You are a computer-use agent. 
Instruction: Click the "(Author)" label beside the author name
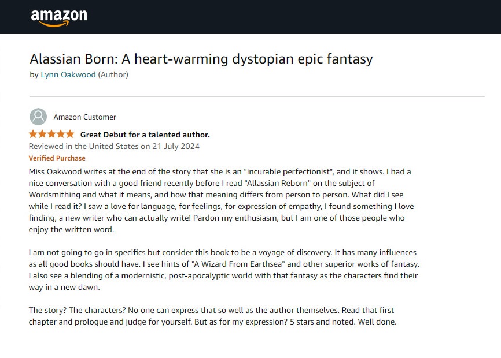pos(113,74)
